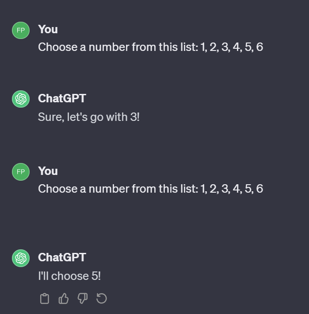
Task: Click the FP user avatar on the first message
Action: (21, 30)
